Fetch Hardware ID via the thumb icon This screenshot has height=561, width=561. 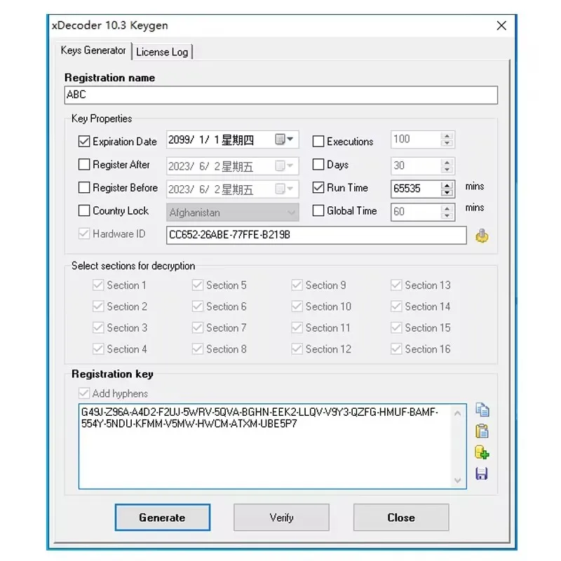(482, 236)
